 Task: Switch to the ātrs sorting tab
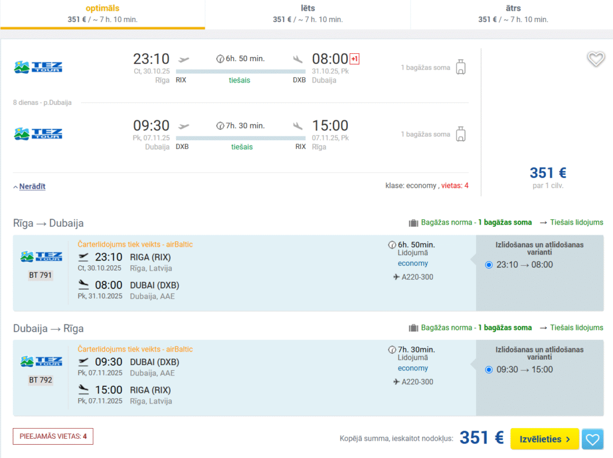coord(513,14)
